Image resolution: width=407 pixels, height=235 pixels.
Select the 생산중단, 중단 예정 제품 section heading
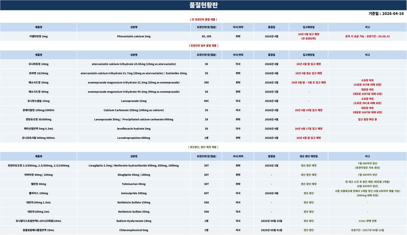point(203,147)
